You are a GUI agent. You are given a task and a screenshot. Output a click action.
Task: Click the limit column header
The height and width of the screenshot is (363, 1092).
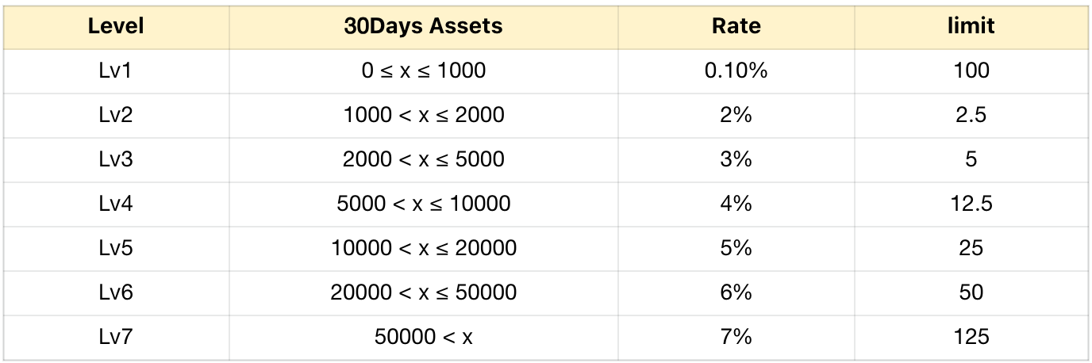tap(971, 26)
